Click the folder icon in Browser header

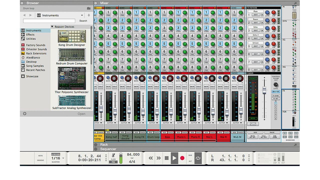coord(89,8)
